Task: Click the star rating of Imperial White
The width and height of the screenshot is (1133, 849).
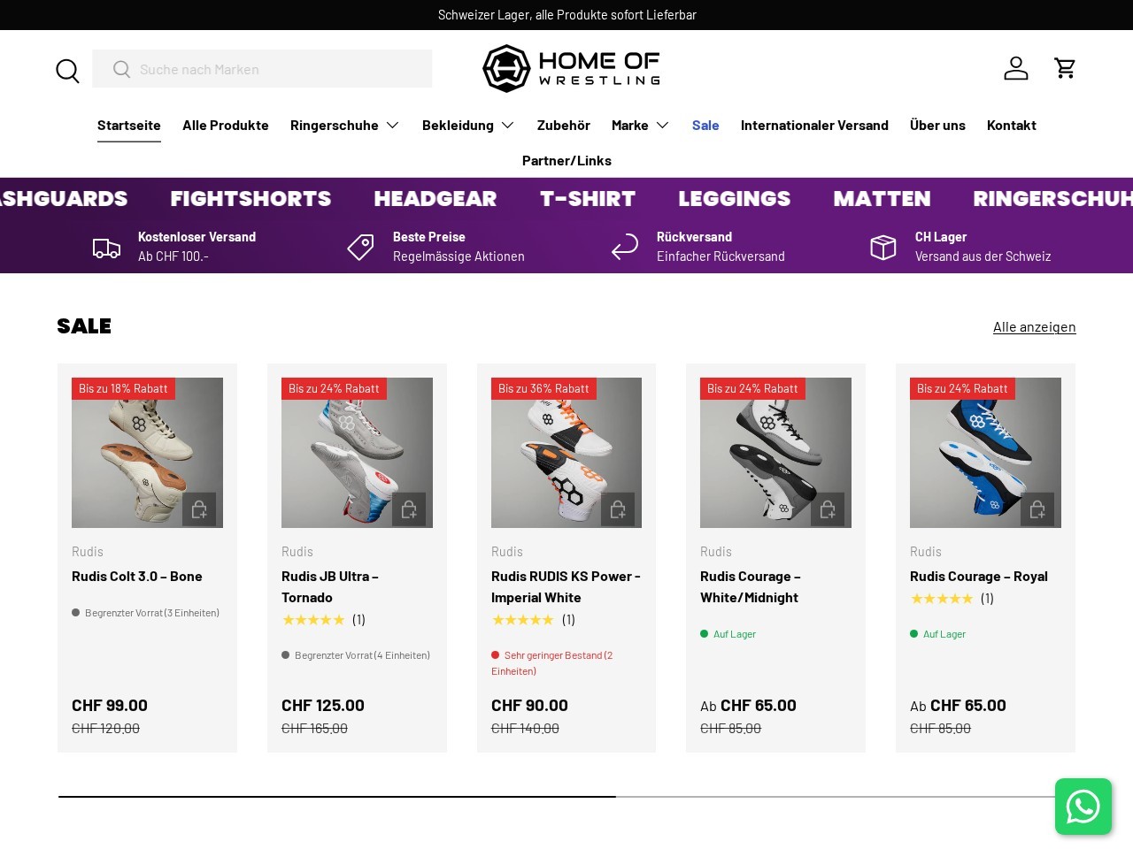Action: (522, 620)
